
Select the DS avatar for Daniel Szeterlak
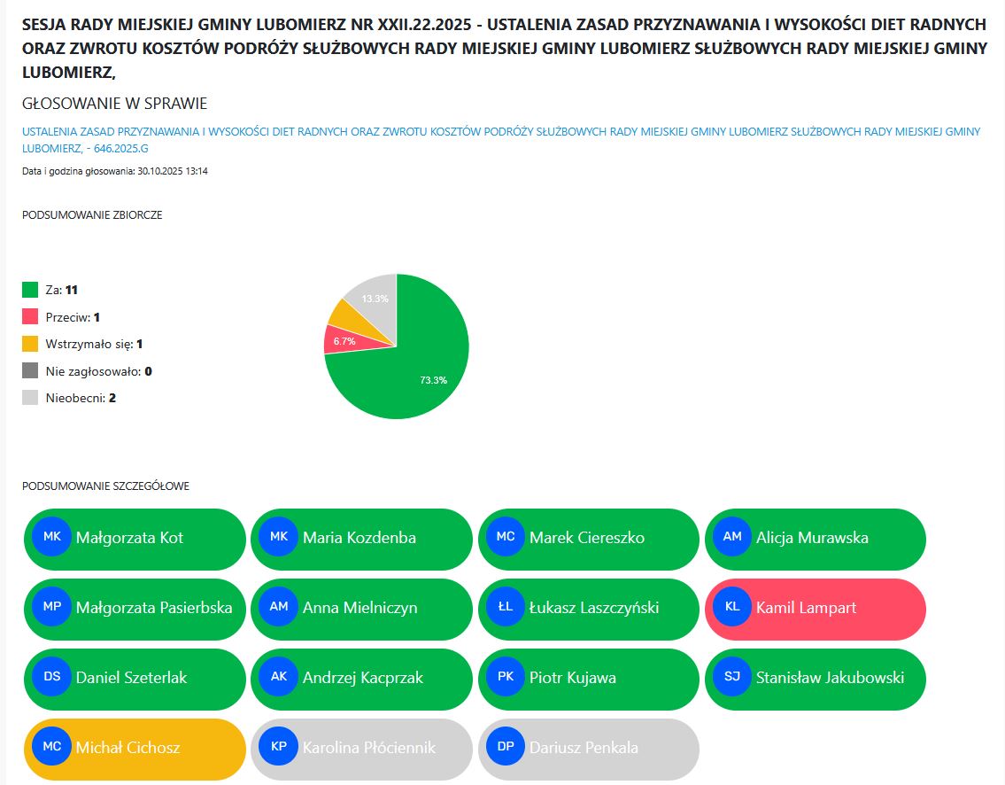(x=52, y=677)
